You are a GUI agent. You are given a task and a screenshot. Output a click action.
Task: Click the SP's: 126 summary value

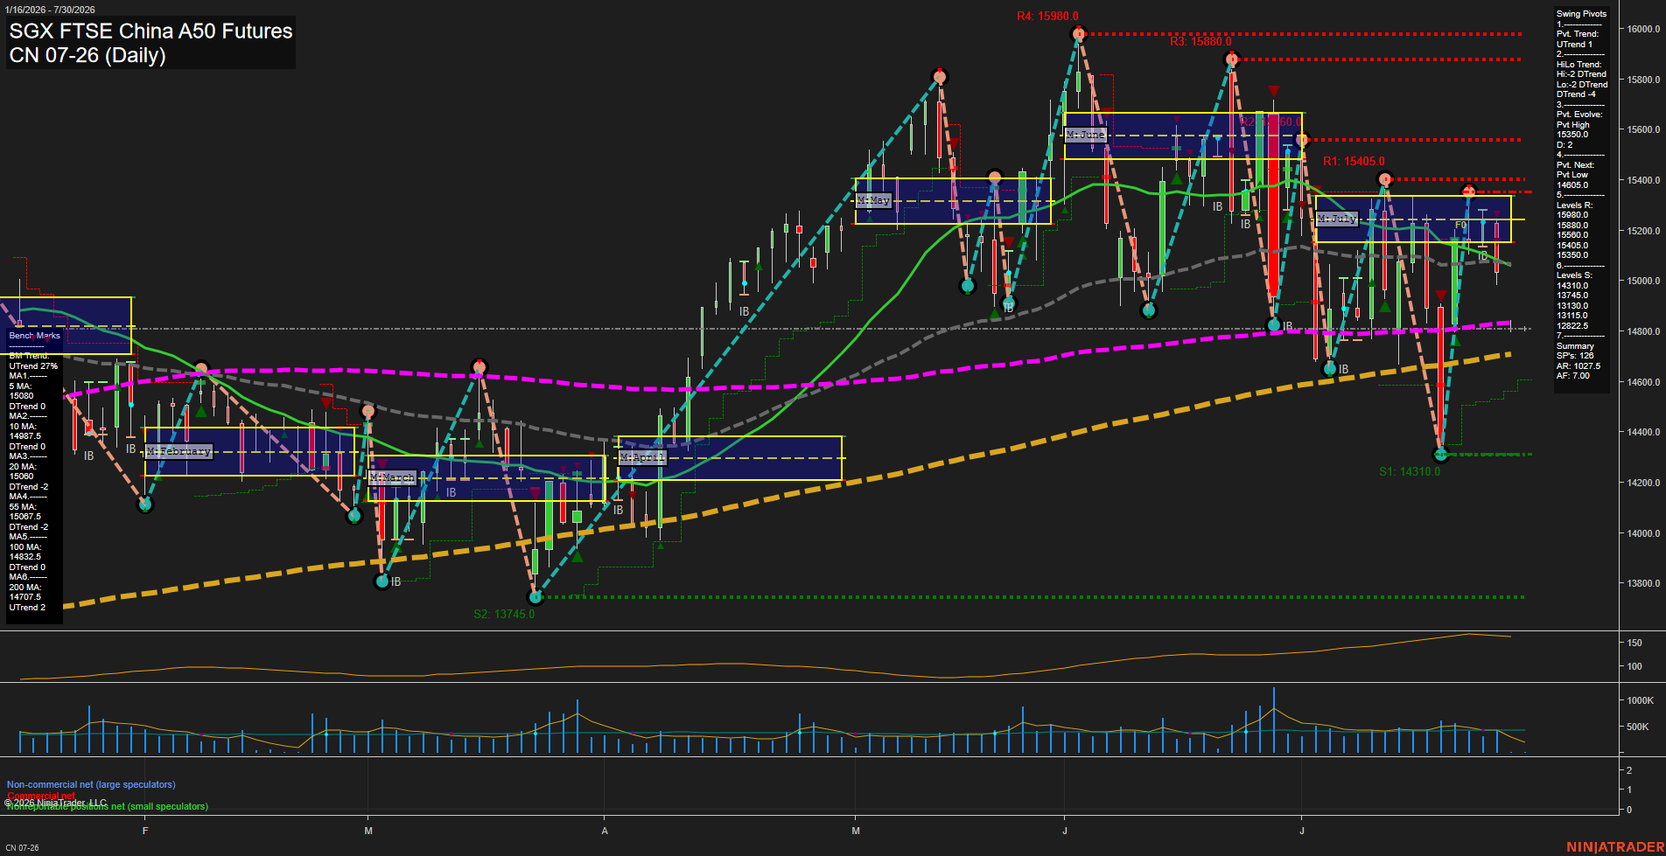coord(1575,356)
